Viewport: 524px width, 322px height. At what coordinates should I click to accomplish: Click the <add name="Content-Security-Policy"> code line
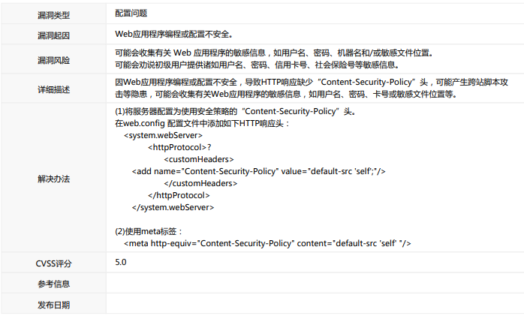259,171
